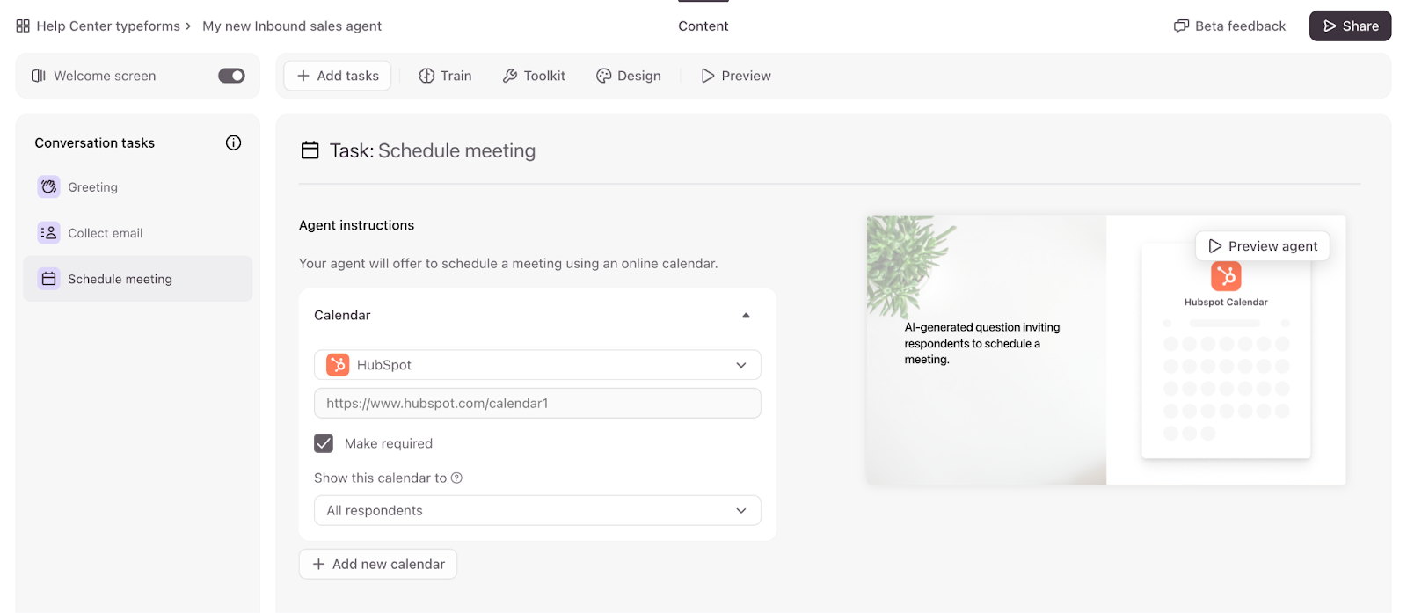Switch to the Content tab

click(x=703, y=26)
